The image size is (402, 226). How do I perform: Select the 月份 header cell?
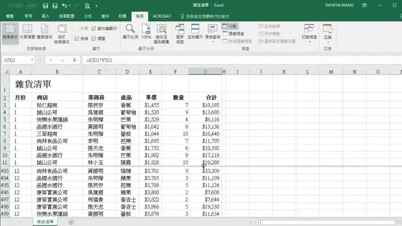pyautogui.click(x=21, y=97)
